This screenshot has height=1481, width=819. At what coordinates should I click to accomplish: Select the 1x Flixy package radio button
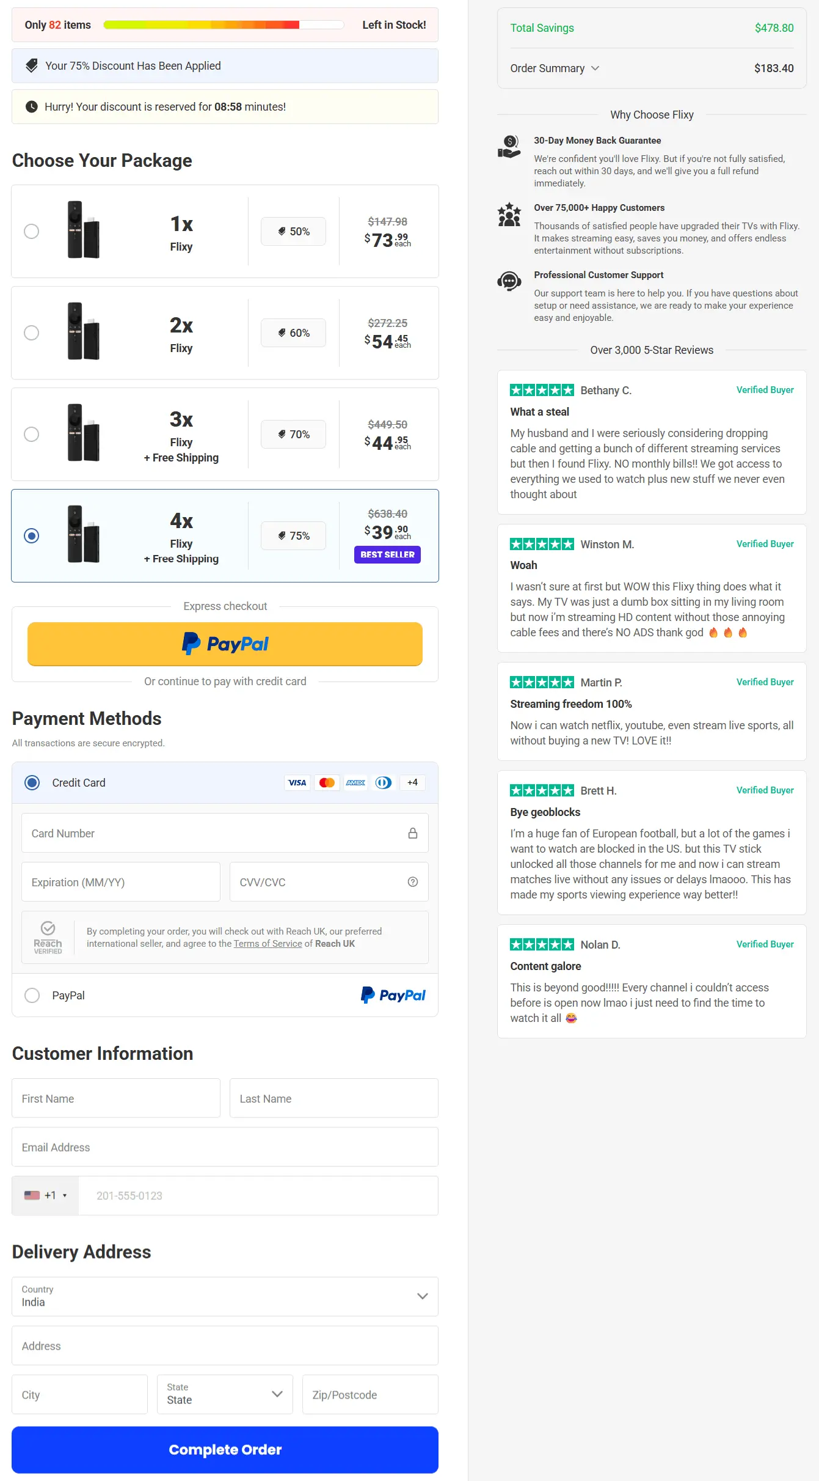[x=31, y=231]
